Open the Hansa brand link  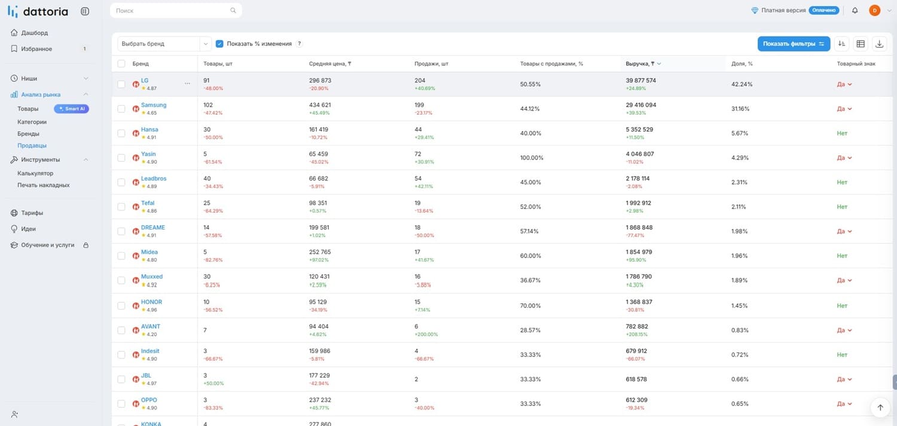click(149, 130)
